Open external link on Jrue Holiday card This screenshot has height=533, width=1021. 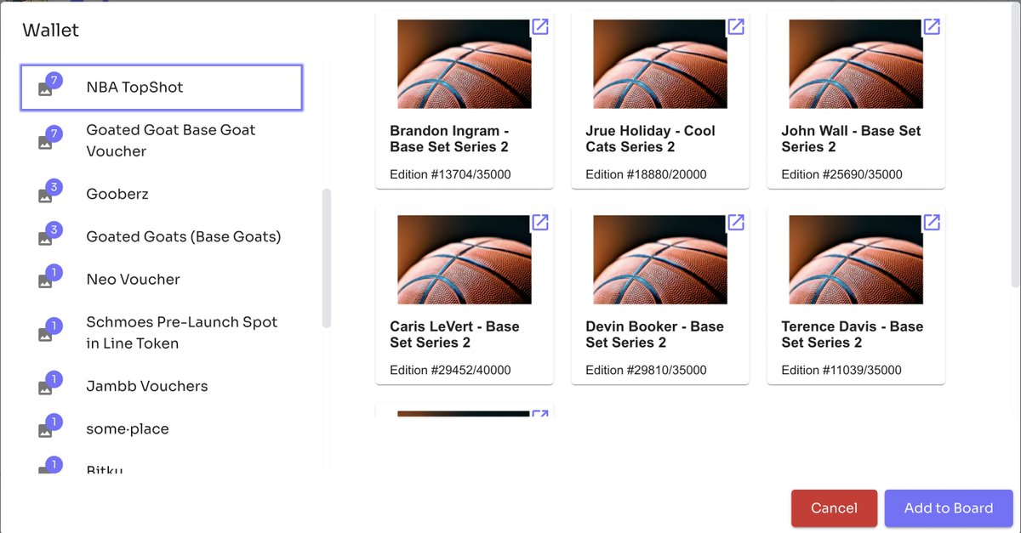[x=736, y=26]
